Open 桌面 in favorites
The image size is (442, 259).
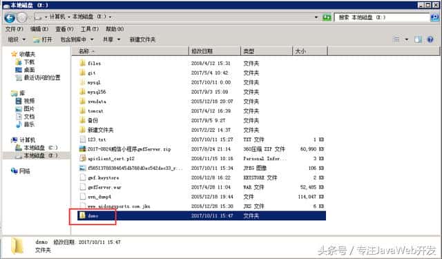pos(29,70)
